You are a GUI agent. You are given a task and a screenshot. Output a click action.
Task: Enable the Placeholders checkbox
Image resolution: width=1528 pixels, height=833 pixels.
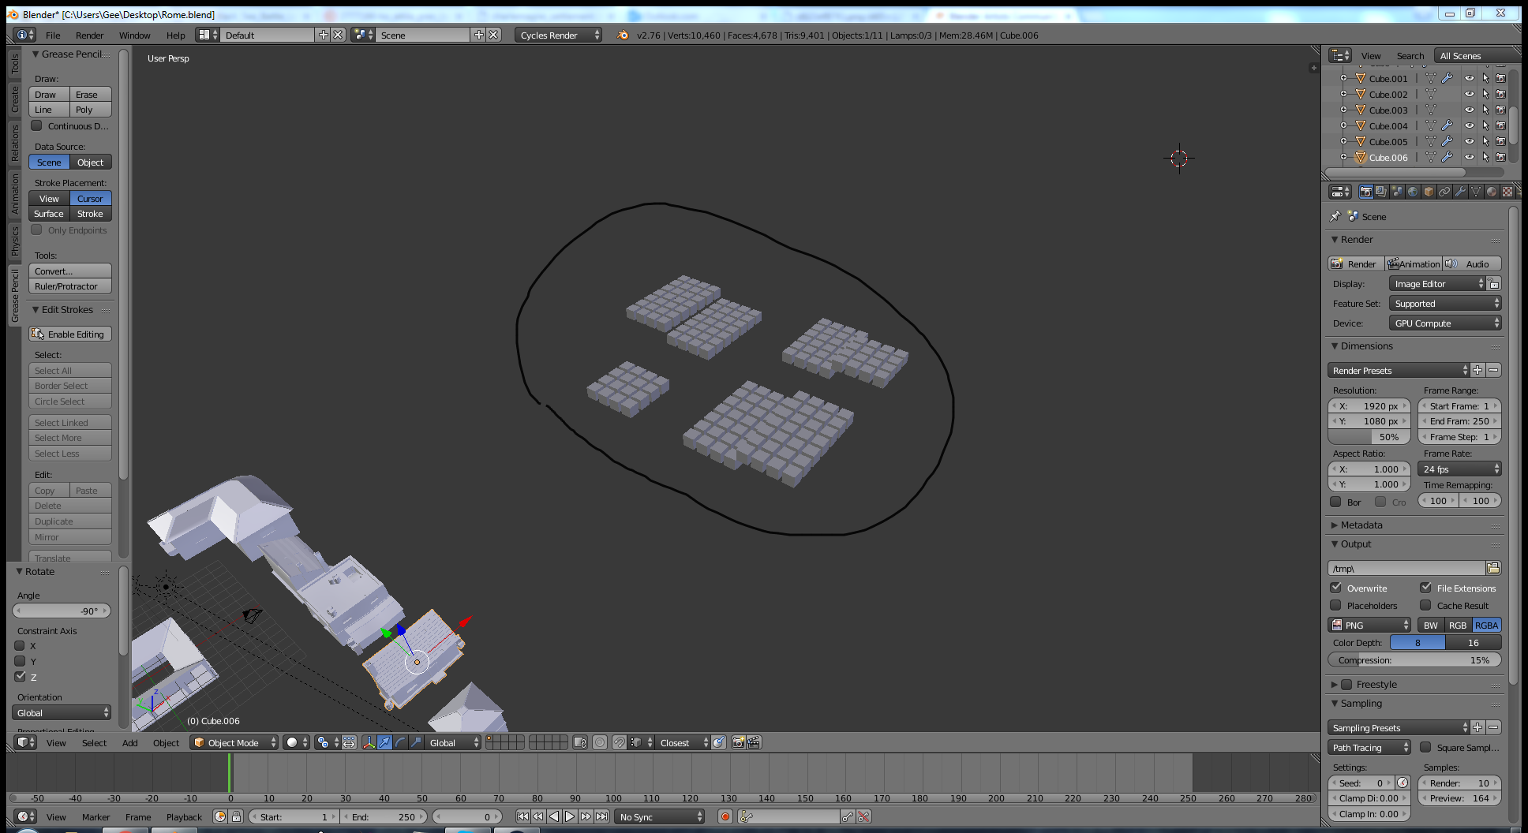click(x=1335, y=605)
